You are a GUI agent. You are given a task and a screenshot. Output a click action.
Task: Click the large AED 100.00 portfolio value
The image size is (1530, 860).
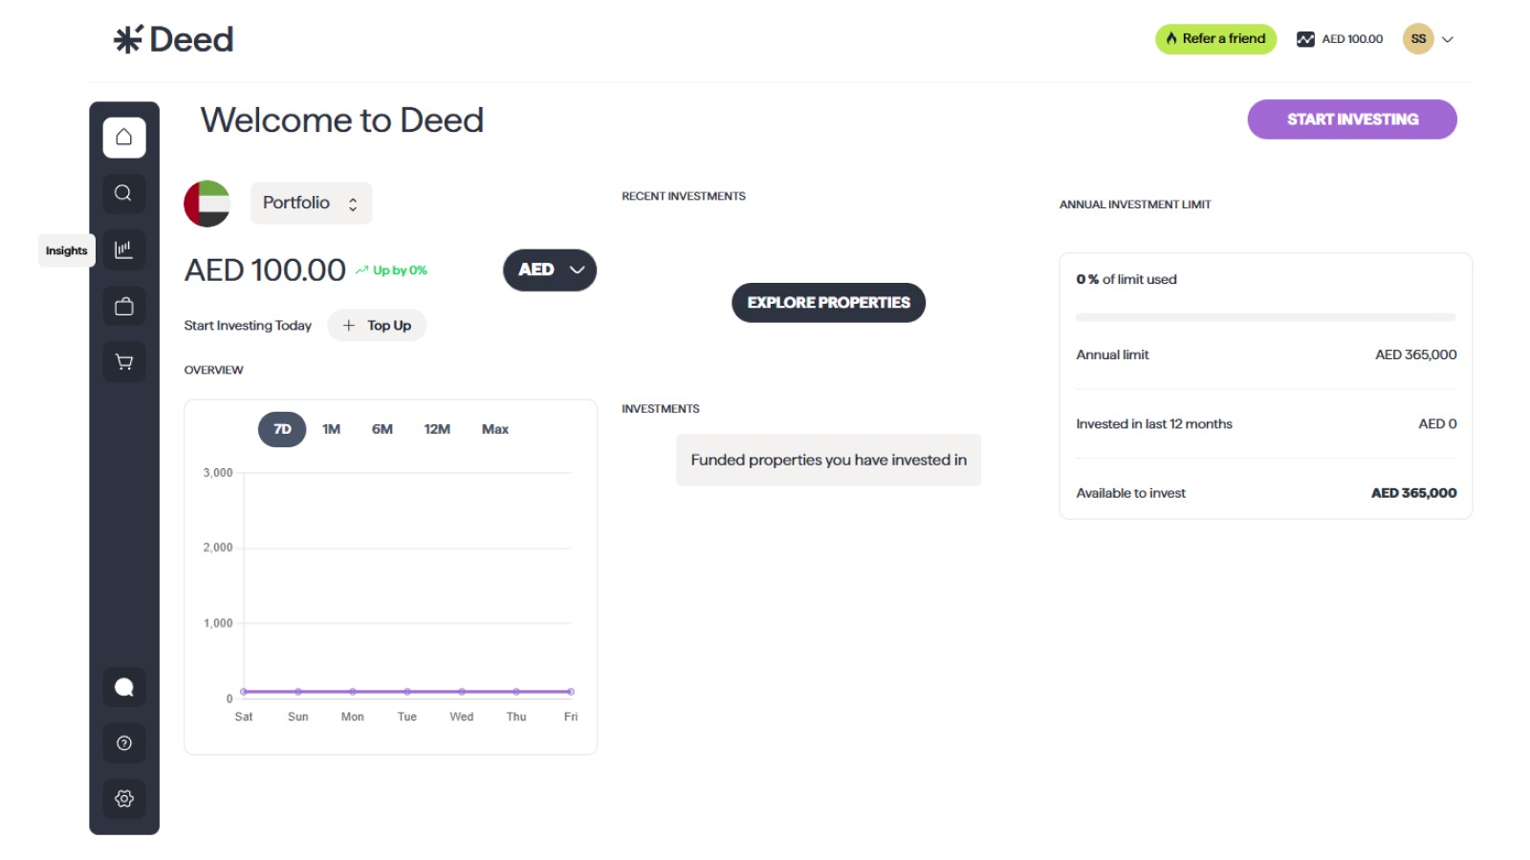click(x=265, y=270)
